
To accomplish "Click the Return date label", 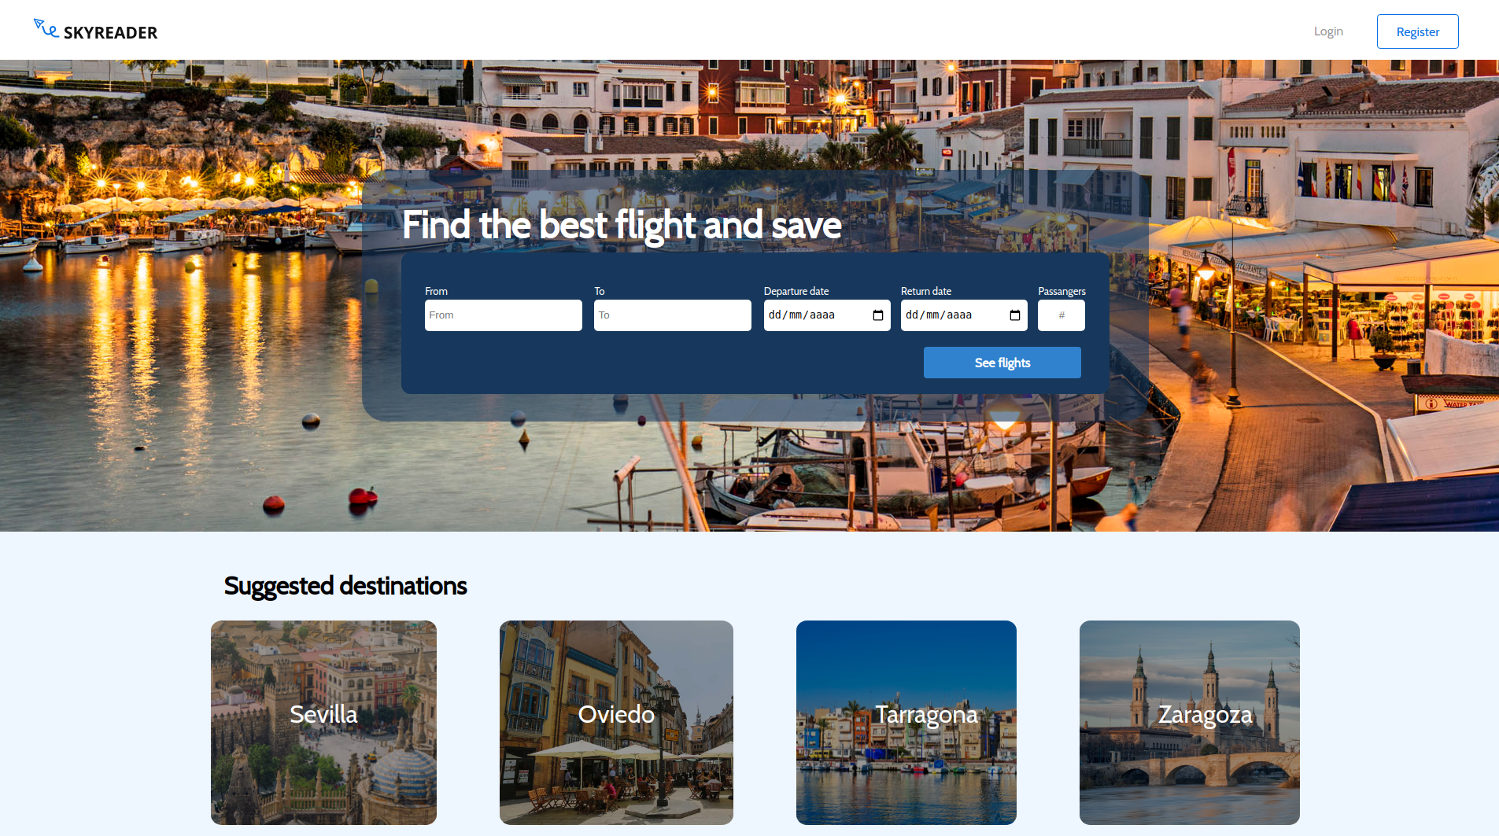I will (926, 291).
